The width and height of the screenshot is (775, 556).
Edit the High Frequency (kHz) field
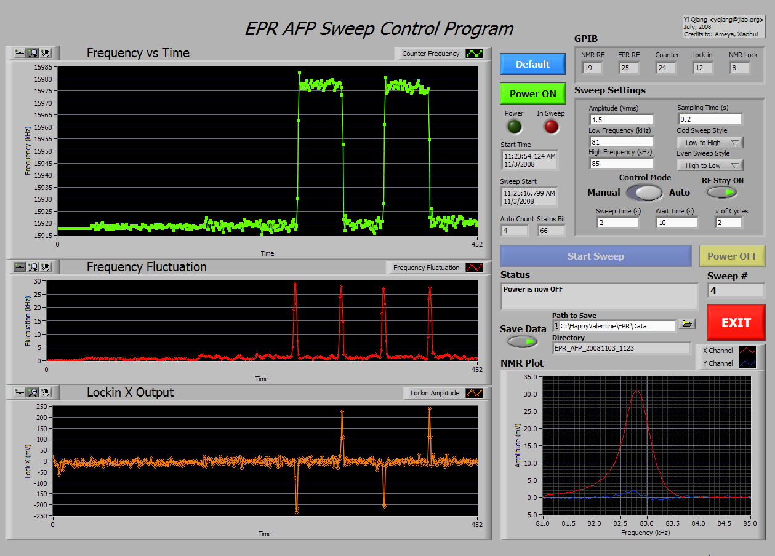[620, 164]
